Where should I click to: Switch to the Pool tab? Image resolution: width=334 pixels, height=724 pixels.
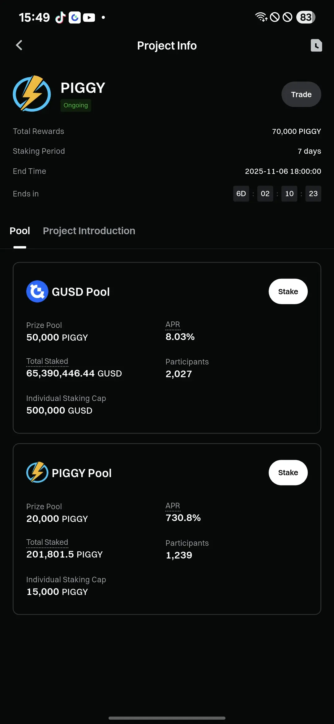tap(20, 231)
